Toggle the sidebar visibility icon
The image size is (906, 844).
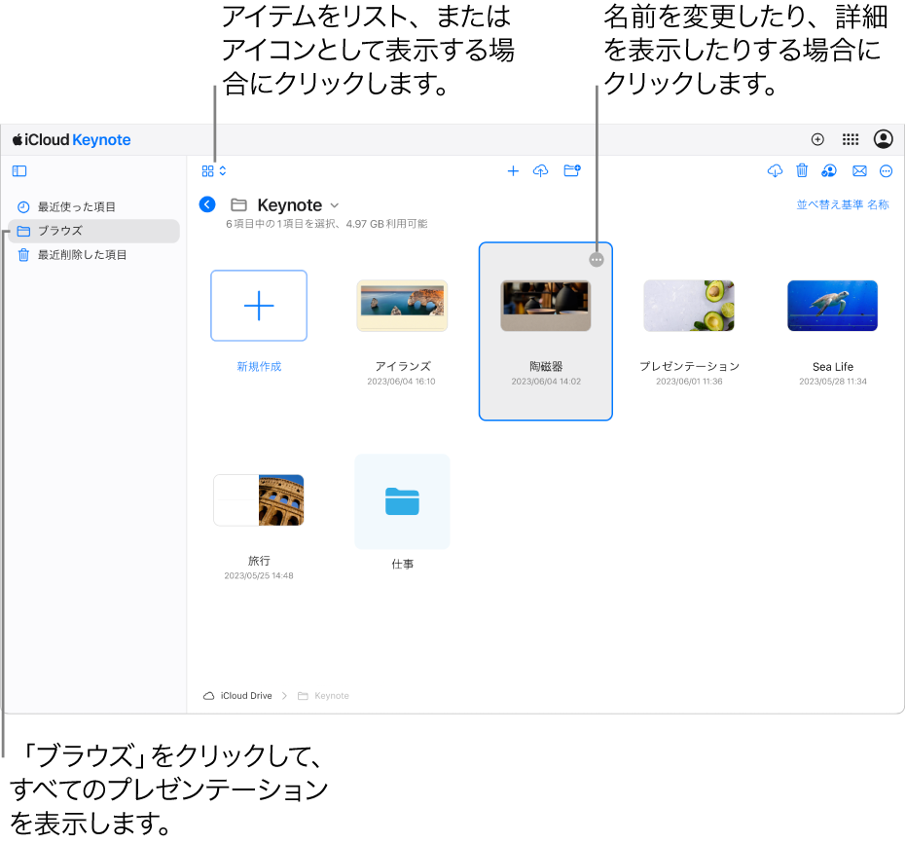click(19, 171)
